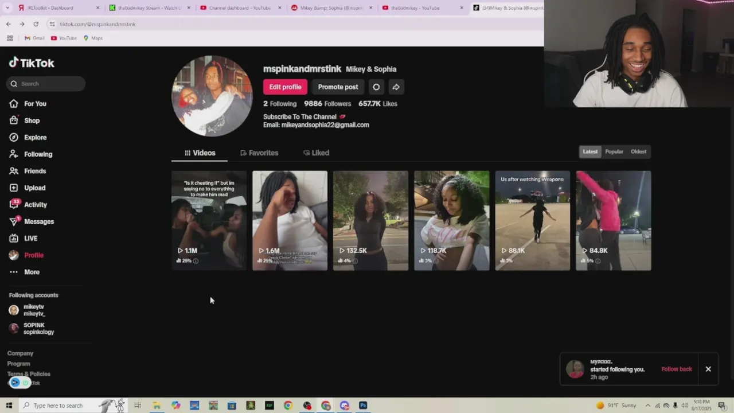The width and height of the screenshot is (734, 413).
Task: Open the 'Us after watching Weapons' video
Action: tap(532, 220)
